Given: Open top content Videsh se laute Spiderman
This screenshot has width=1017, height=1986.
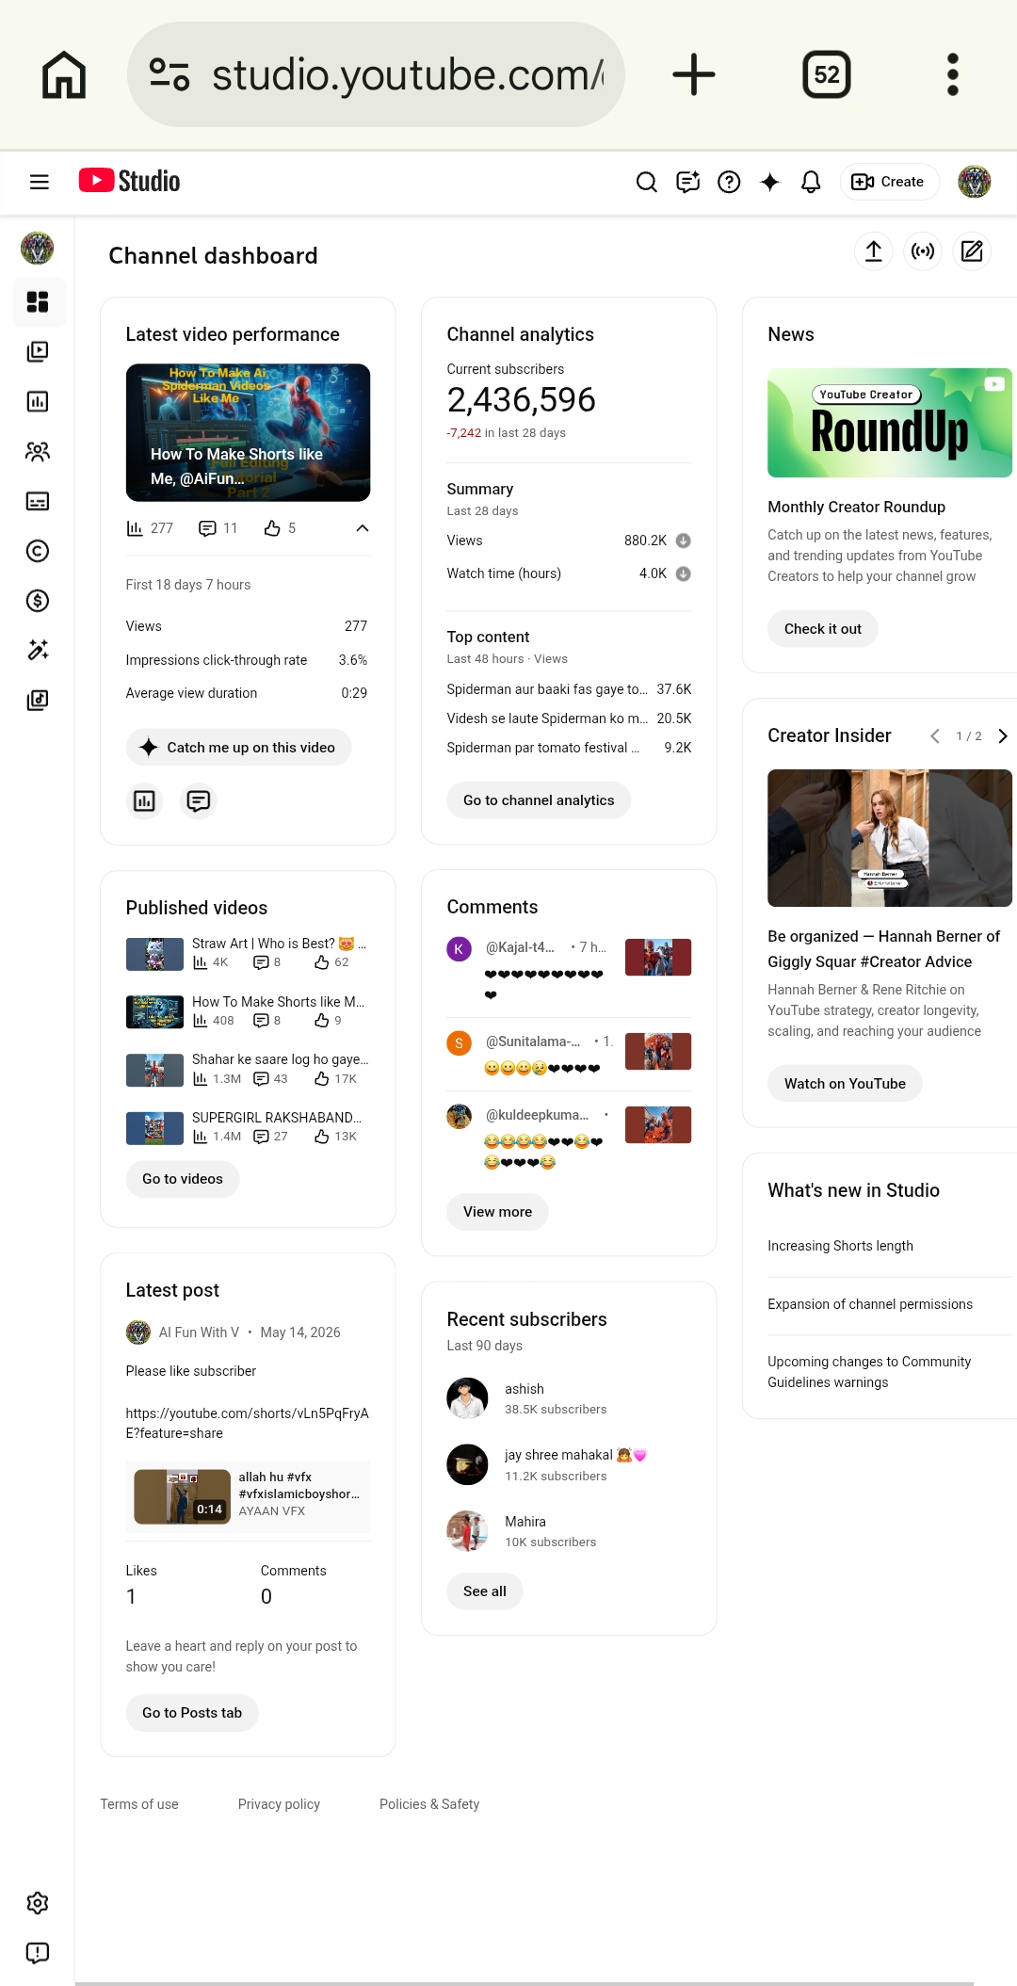Looking at the screenshot, I should pos(569,719).
